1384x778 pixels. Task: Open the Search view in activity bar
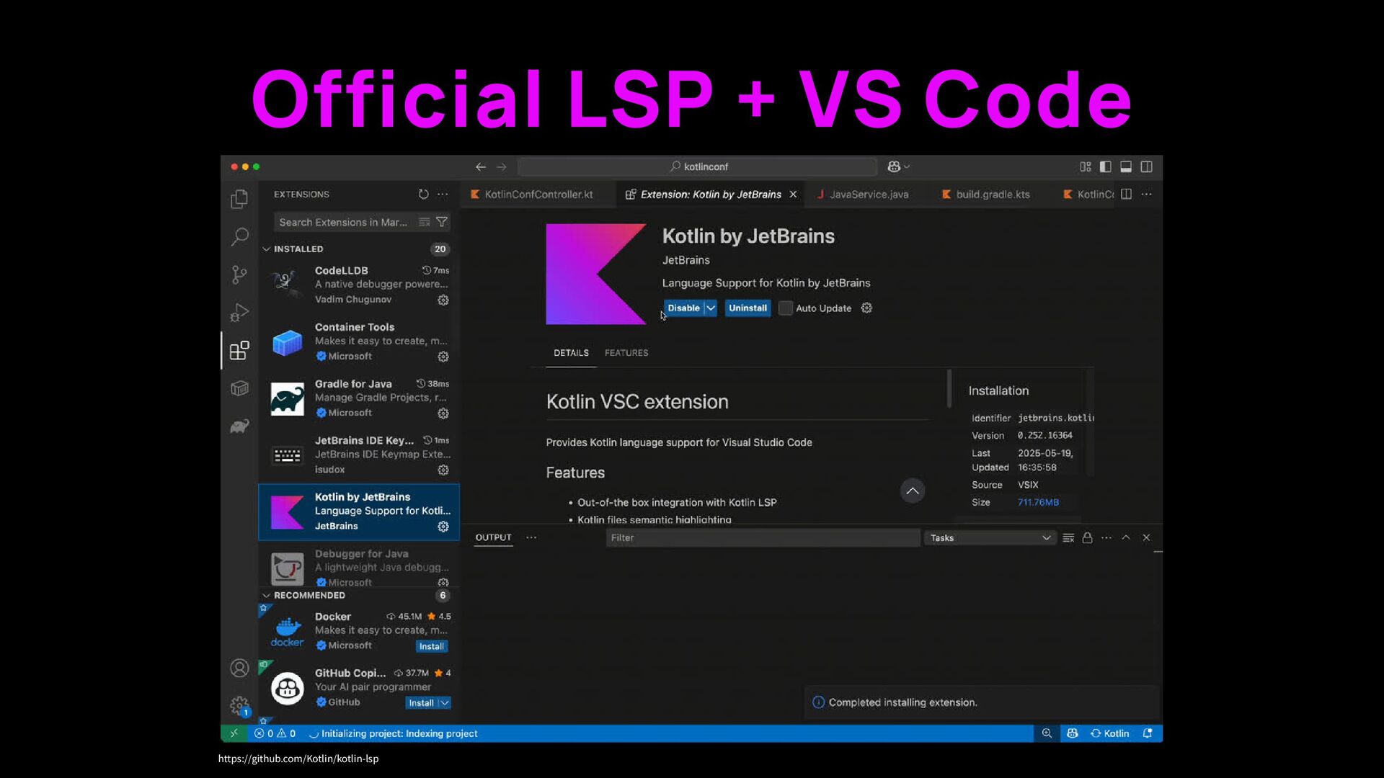pos(239,236)
